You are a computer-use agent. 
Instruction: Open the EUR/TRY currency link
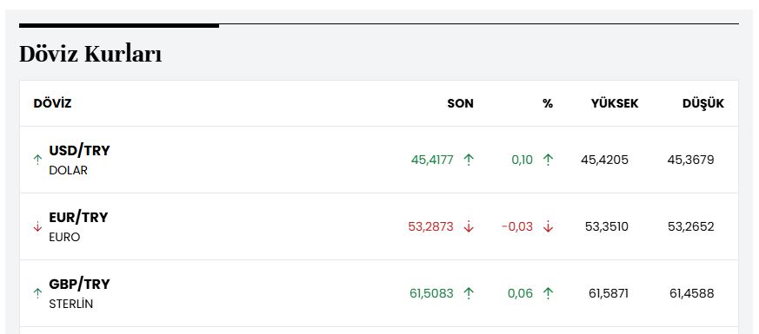(x=78, y=217)
